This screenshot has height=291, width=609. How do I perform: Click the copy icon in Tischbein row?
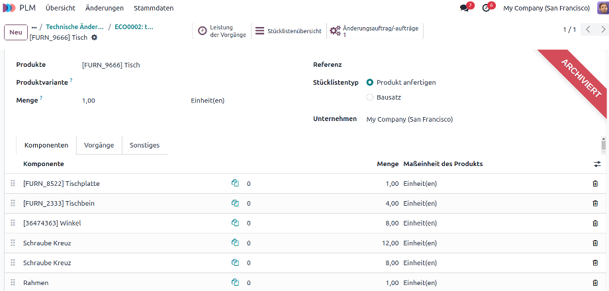[x=235, y=203]
